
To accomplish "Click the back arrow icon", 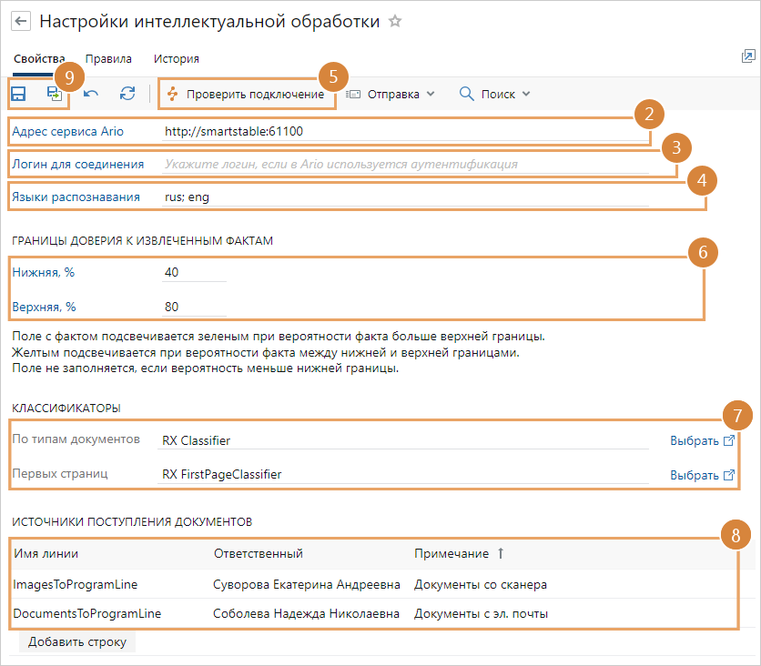I will [x=21, y=22].
